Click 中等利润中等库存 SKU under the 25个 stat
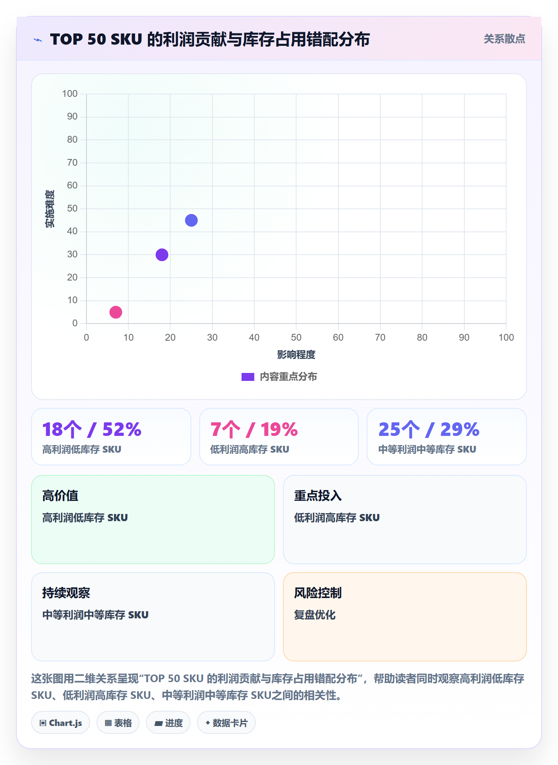The image size is (558, 765). pos(427,449)
